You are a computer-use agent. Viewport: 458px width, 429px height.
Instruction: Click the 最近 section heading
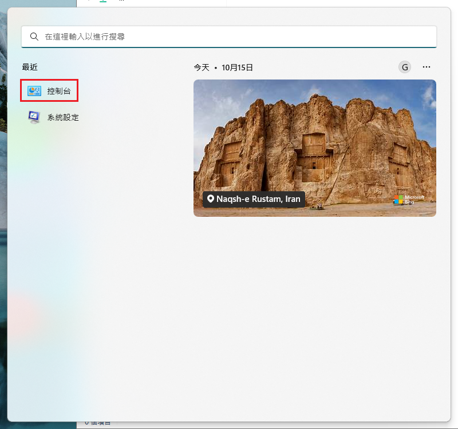coord(30,67)
